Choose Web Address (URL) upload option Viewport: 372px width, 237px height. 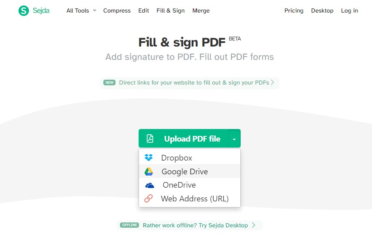coord(195,199)
